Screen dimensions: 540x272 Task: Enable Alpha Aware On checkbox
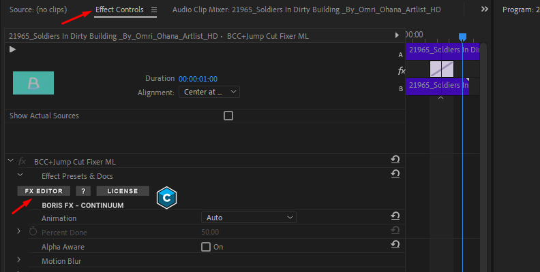pos(206,247)
